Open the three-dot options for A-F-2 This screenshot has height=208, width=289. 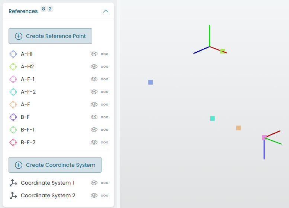pos(105,92)
